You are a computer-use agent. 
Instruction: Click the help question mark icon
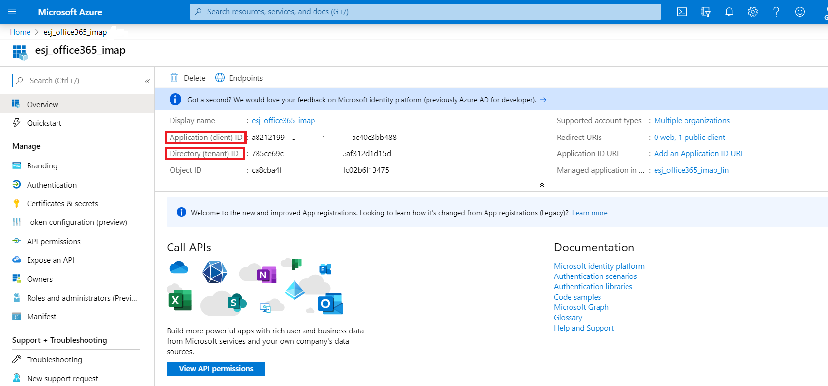click(776, 12)
